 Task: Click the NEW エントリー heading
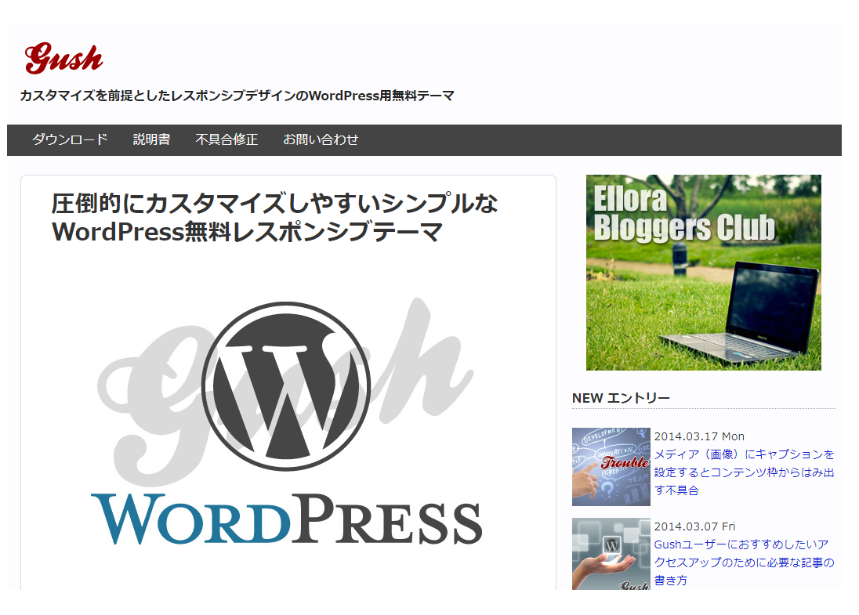(x=621, y=398)
